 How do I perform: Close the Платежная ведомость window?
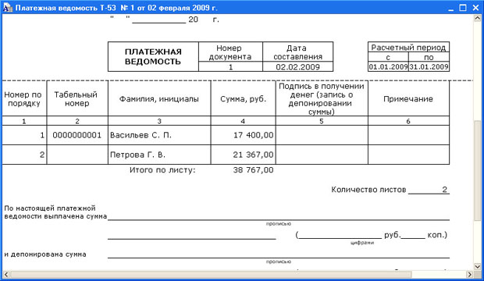coord(475,8)
